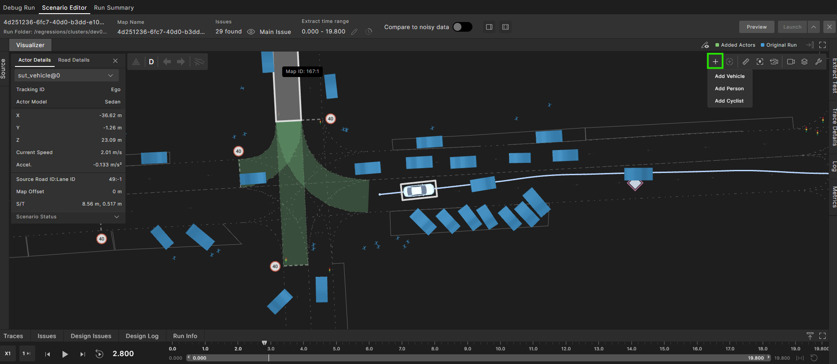Click the video camera view icon
The width and height of the screenshot is (837, 364).
(791, 62)
